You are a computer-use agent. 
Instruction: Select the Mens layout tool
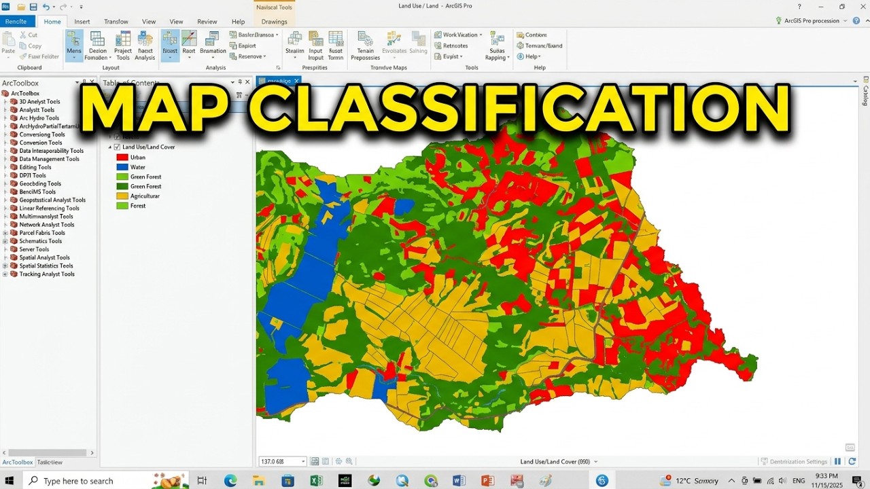click(74, 46)
